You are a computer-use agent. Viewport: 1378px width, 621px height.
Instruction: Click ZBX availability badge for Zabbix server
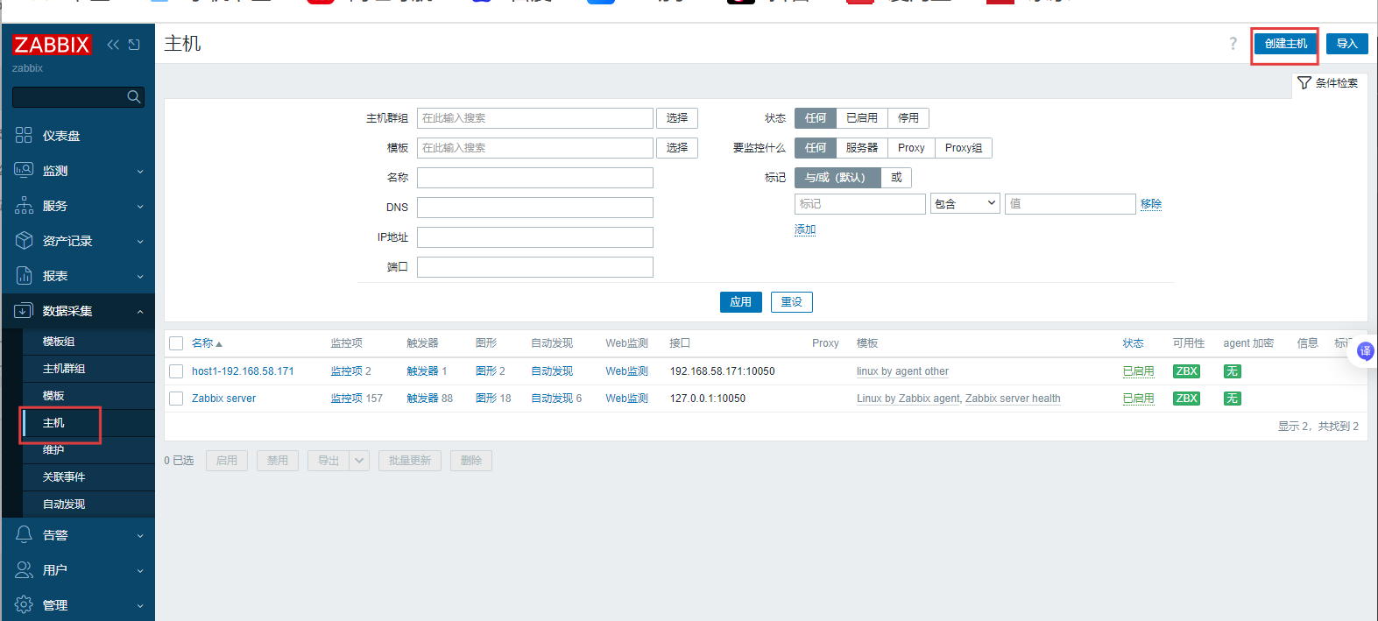pos(1187,399)
